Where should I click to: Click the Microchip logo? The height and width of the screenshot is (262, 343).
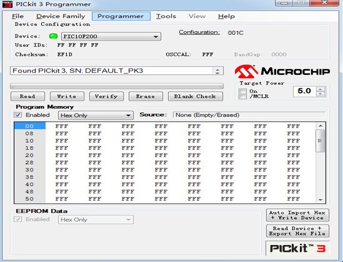[282, 71]
